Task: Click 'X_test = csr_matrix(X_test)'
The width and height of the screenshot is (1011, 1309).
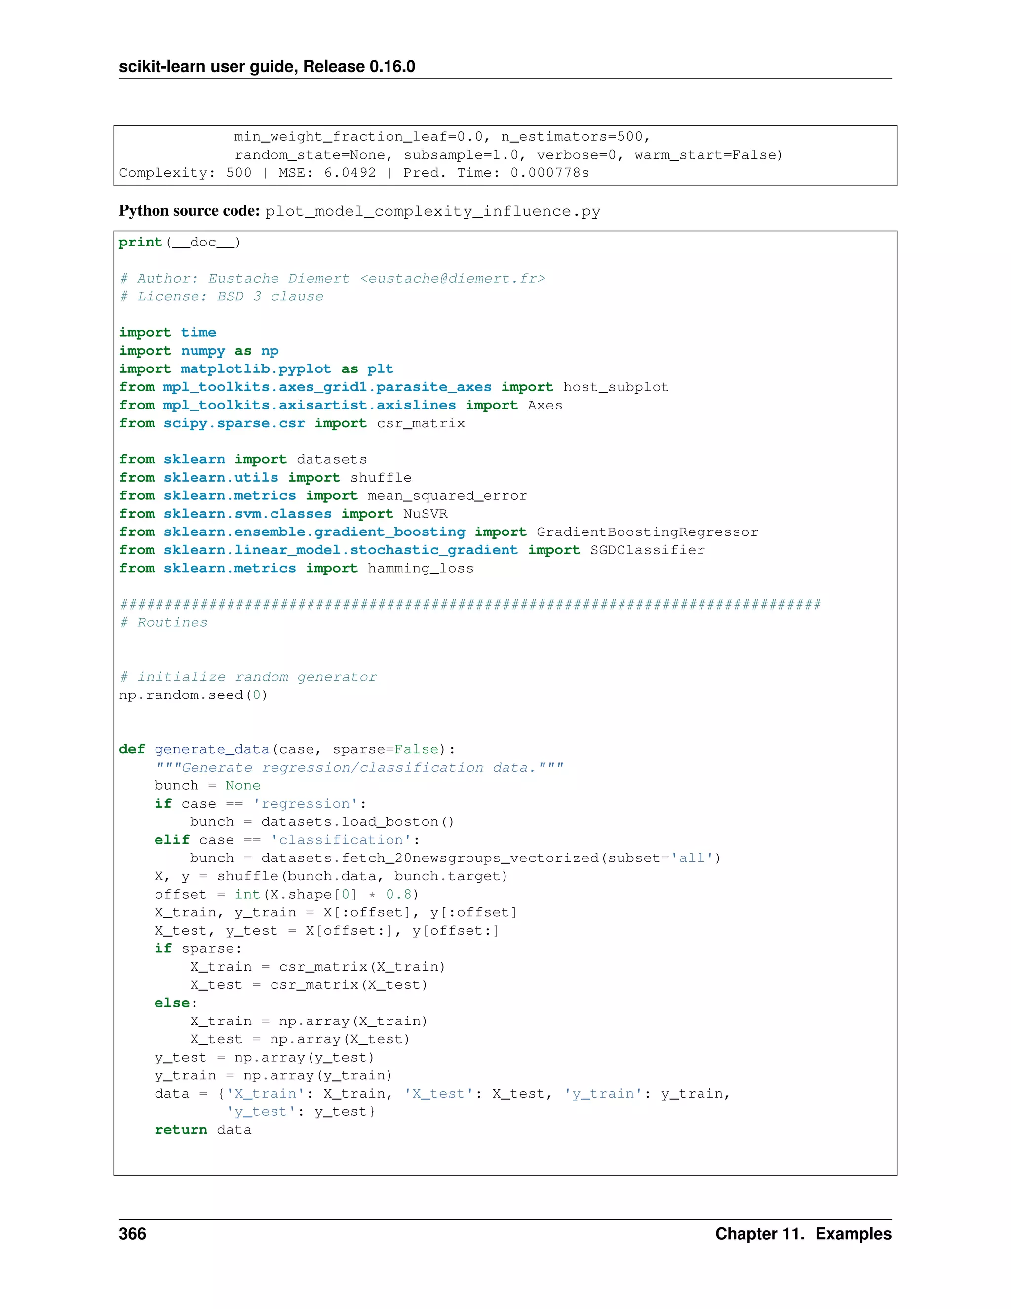Action: tap(309, 985)
